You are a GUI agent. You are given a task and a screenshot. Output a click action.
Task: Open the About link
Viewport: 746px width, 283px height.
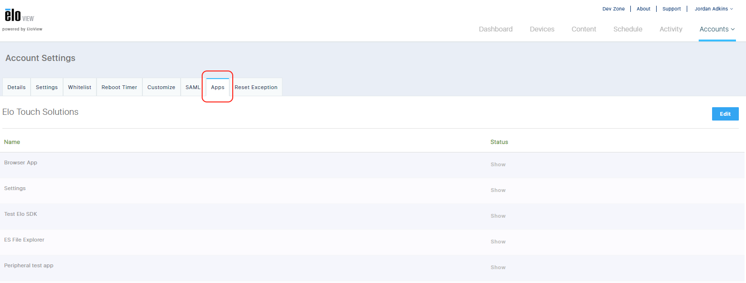point(643,9)
